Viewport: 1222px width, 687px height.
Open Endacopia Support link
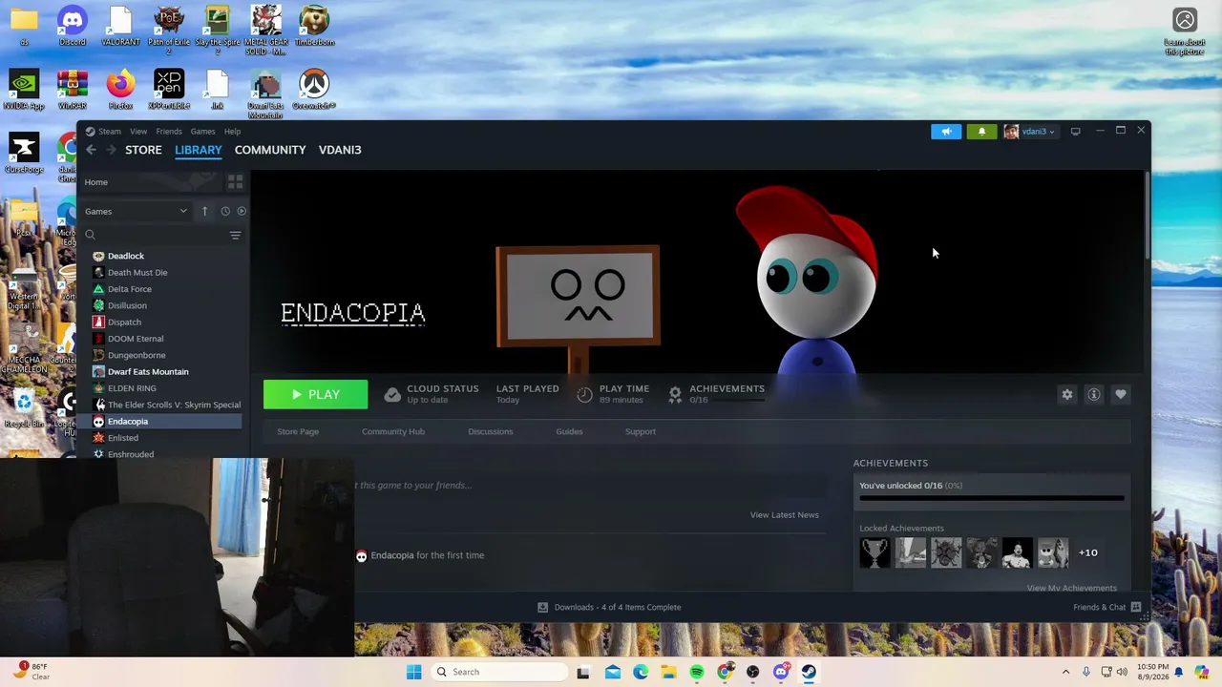coord(641,431)
